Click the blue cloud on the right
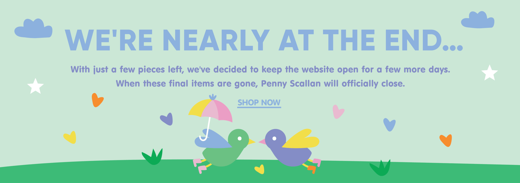This screenshot has height=183, width=520. (478, 21)
